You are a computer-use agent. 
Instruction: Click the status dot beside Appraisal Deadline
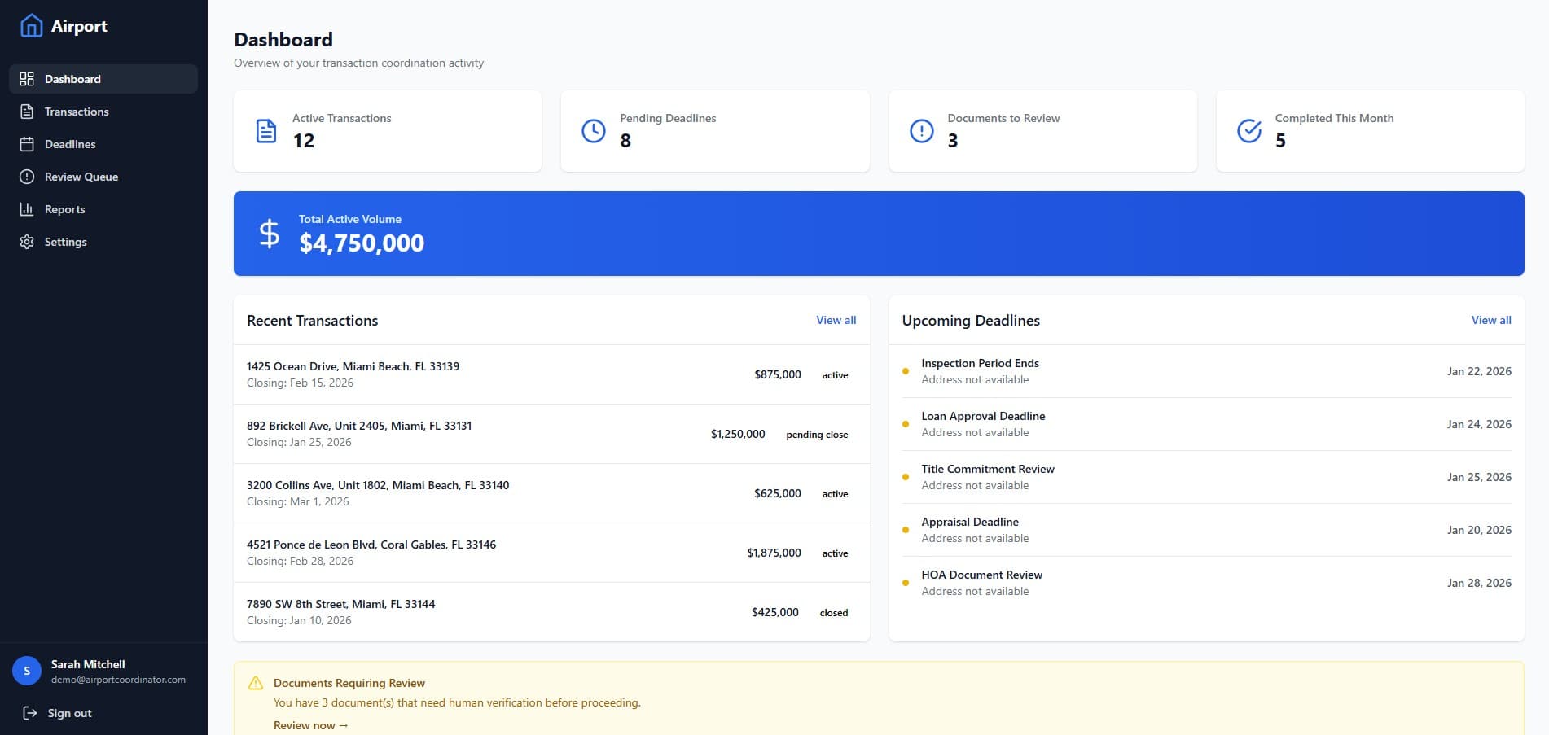point(906,530)
